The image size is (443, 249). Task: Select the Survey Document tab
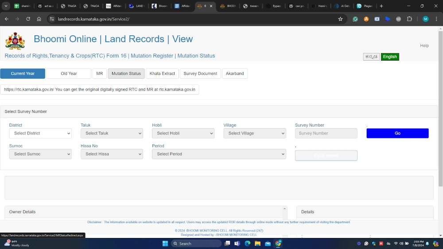coord(200,73)
